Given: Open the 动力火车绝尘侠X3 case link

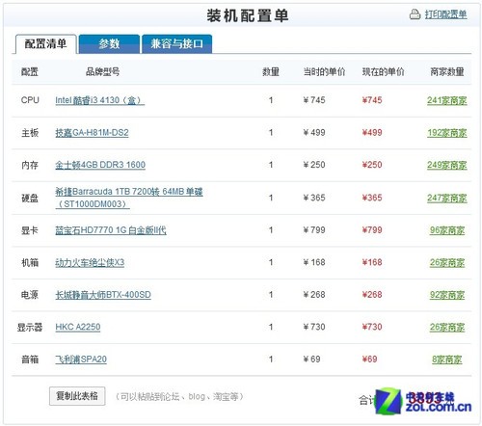Looking at the screenshot, I should (90, 263).
